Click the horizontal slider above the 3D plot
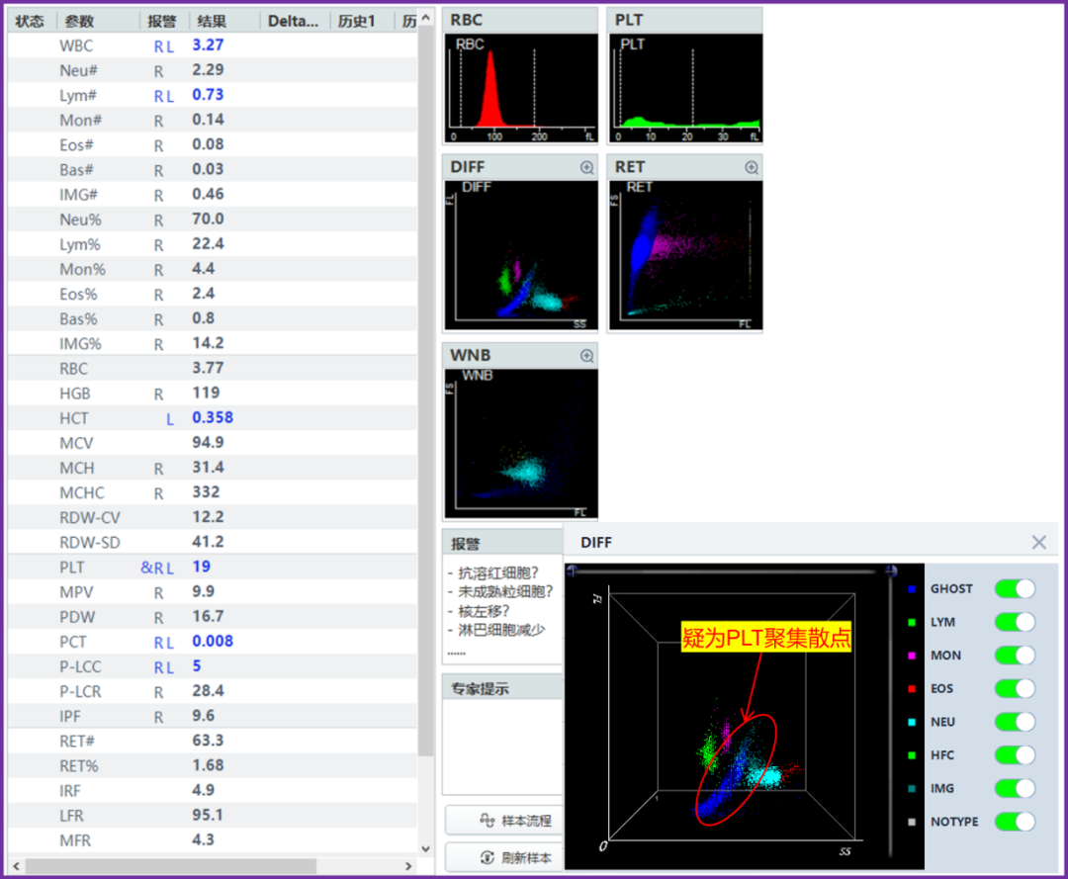The image size is (1068, 879). (x=730, y=571)
